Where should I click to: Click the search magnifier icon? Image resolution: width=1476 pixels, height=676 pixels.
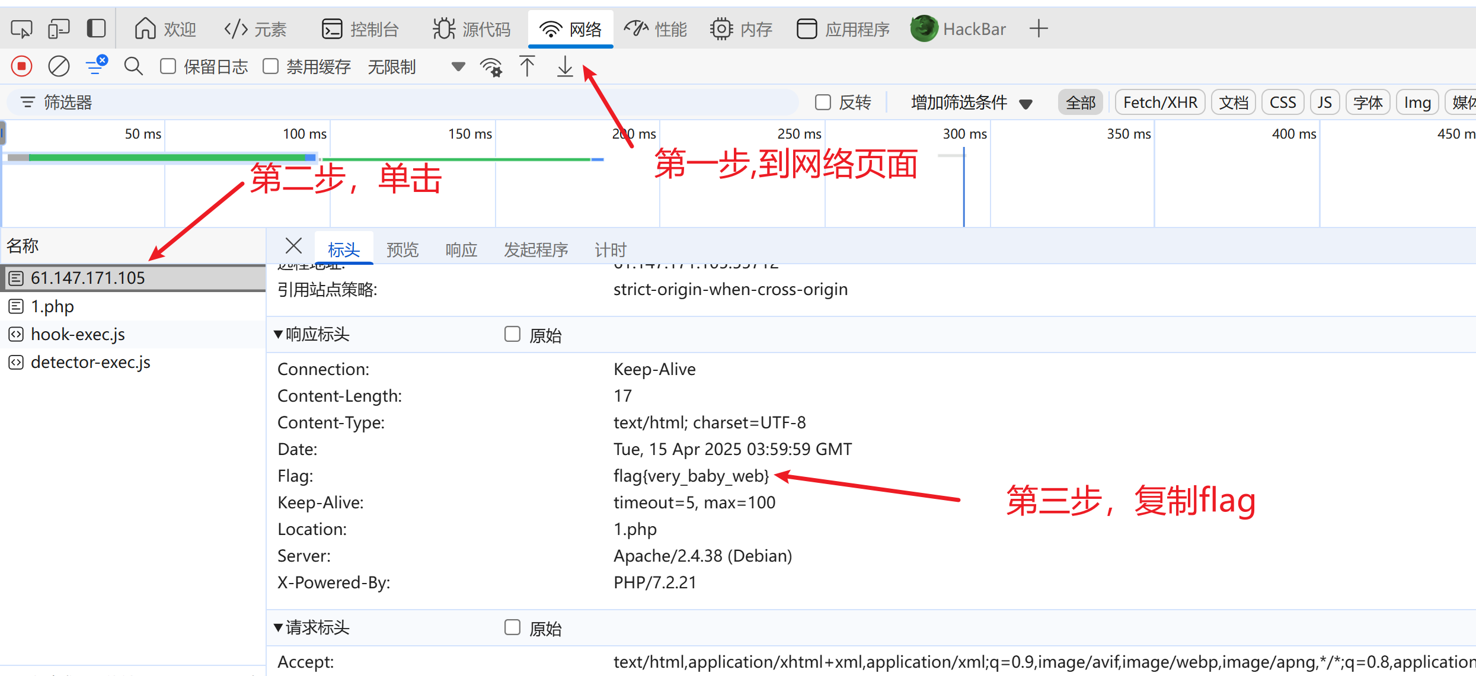(x=133, y=66)
